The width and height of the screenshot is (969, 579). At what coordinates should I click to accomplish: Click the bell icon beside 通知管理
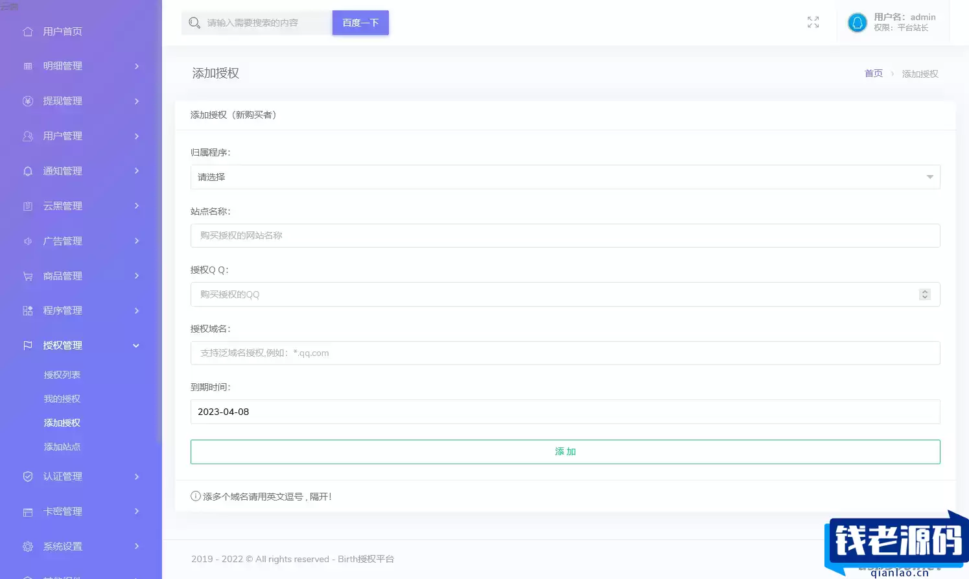click(28, 171)
